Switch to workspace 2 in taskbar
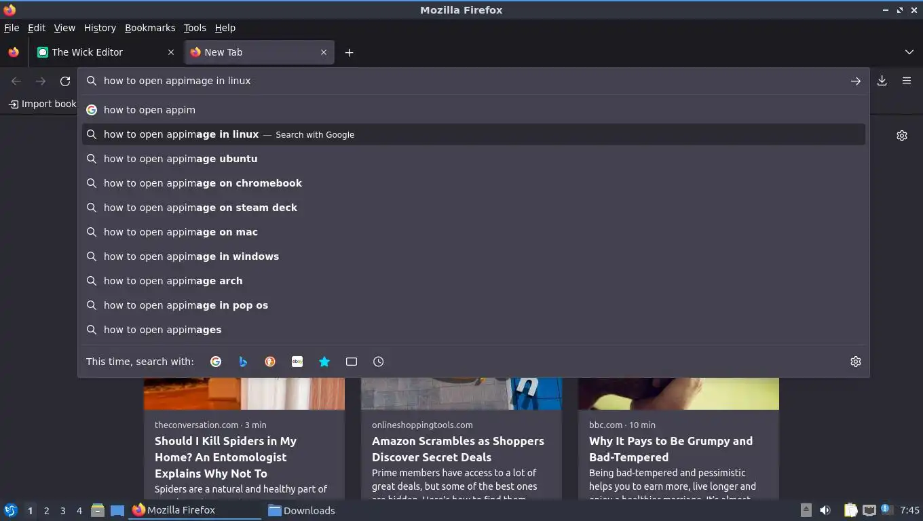The image size is (923, 521). tap(46, 511)
